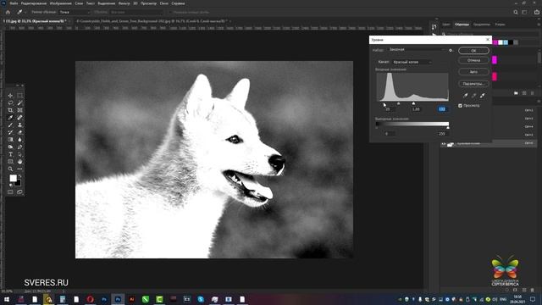
Task: Select the Rectangular Marquee tool
Action: pos(19,96)
